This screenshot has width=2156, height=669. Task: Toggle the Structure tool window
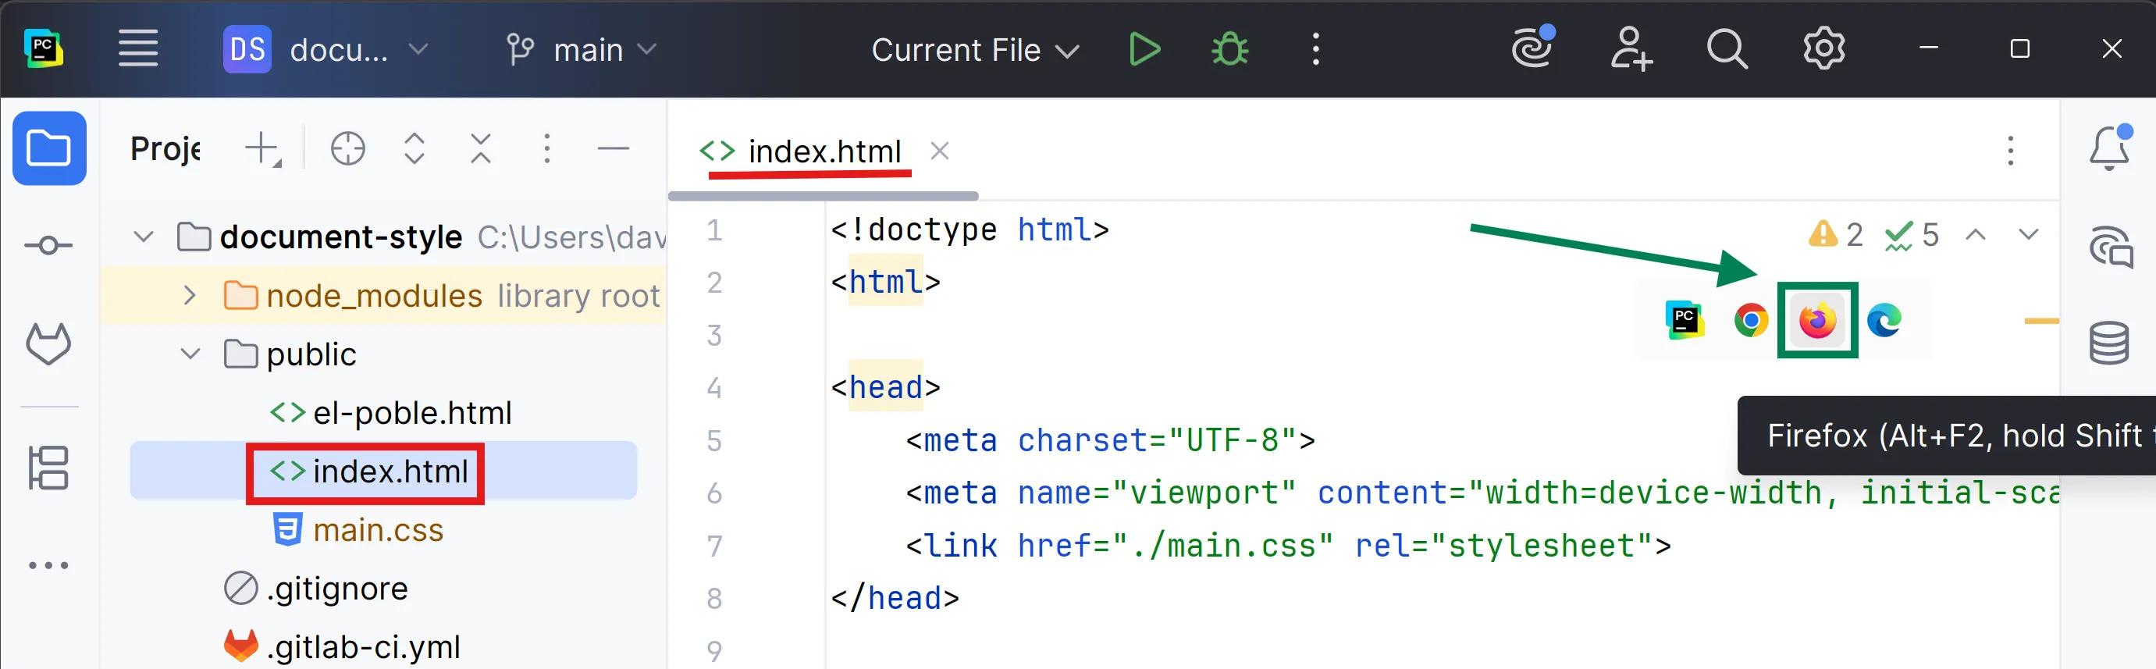coord(48,468)
